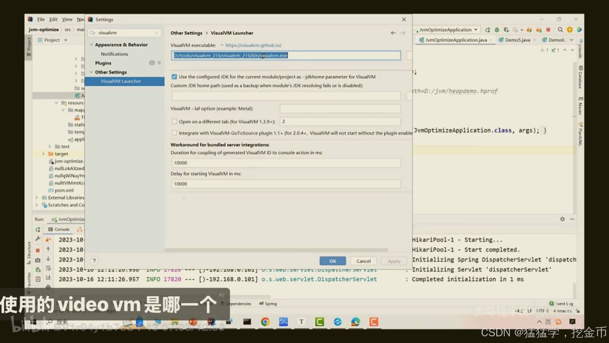Collapse the Other Settings tree section
The image size is (609, 343).
point(91,72)
